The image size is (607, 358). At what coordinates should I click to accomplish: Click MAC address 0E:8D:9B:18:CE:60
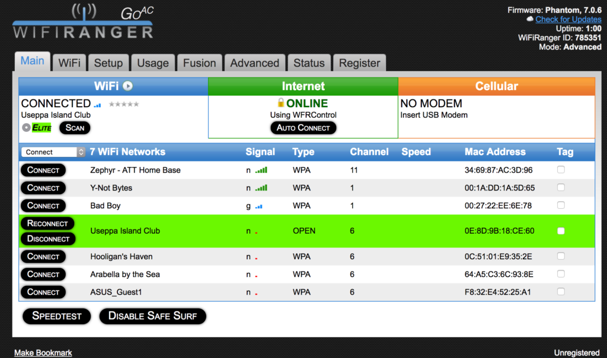click(499, 231)
